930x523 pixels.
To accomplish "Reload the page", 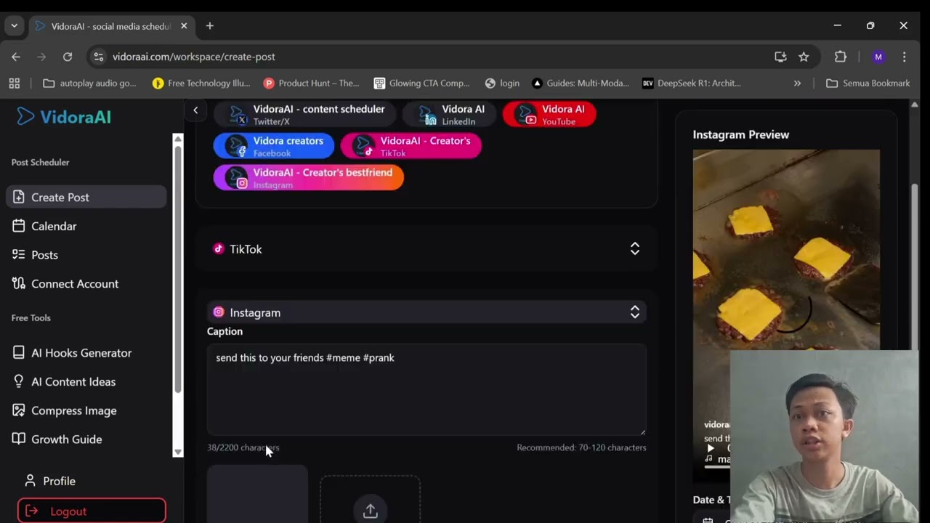I will point(68,57).
